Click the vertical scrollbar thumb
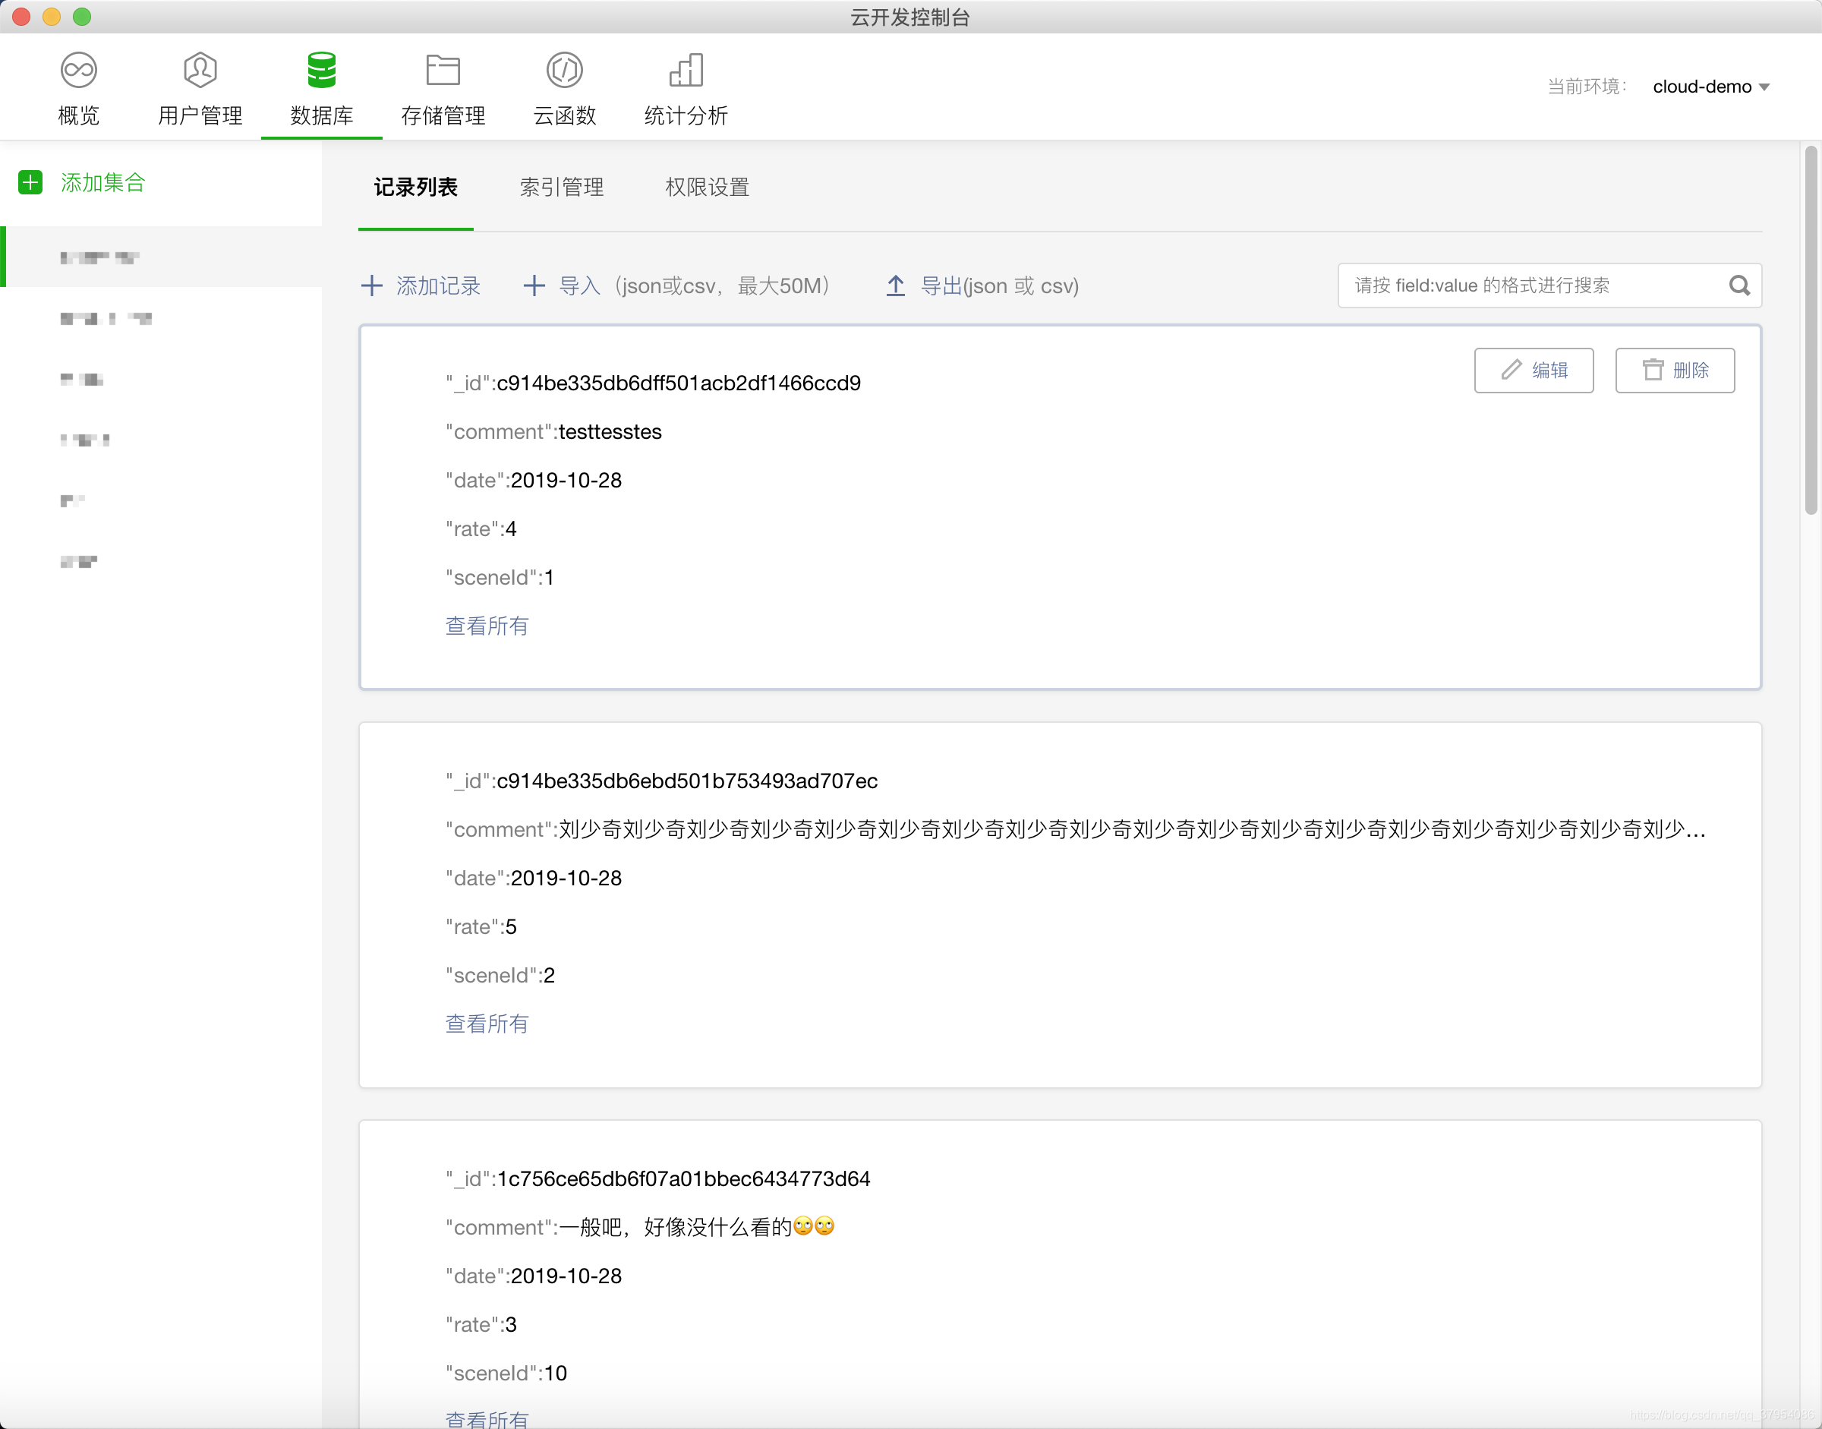The image size is (1822, 1429). (1811, 330)
